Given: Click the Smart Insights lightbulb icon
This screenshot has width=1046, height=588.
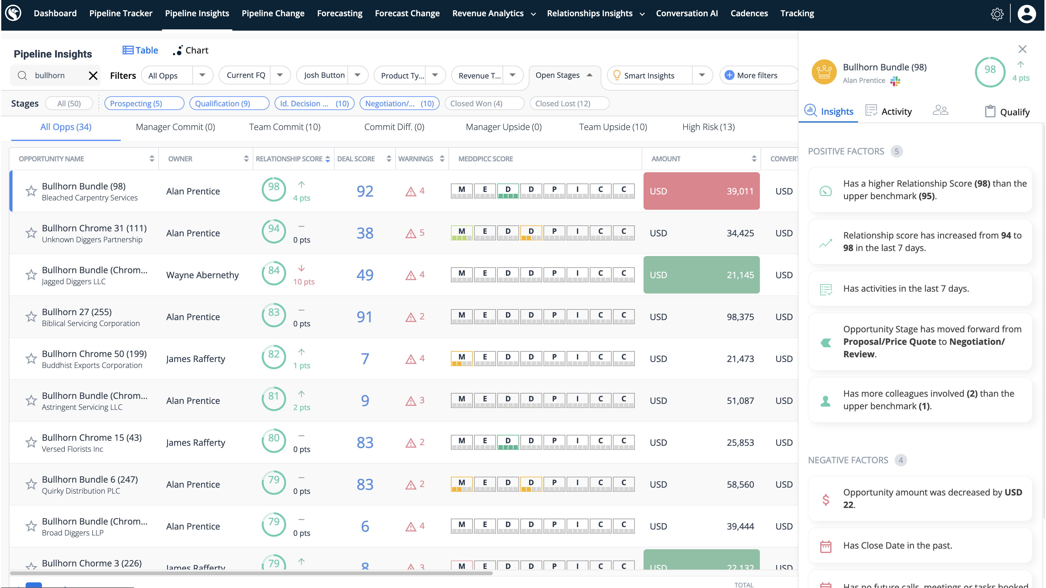Looking at the screenshot, I should [x=617, y=75].
